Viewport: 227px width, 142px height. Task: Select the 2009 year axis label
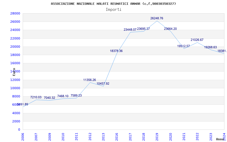tap(50, 137)
